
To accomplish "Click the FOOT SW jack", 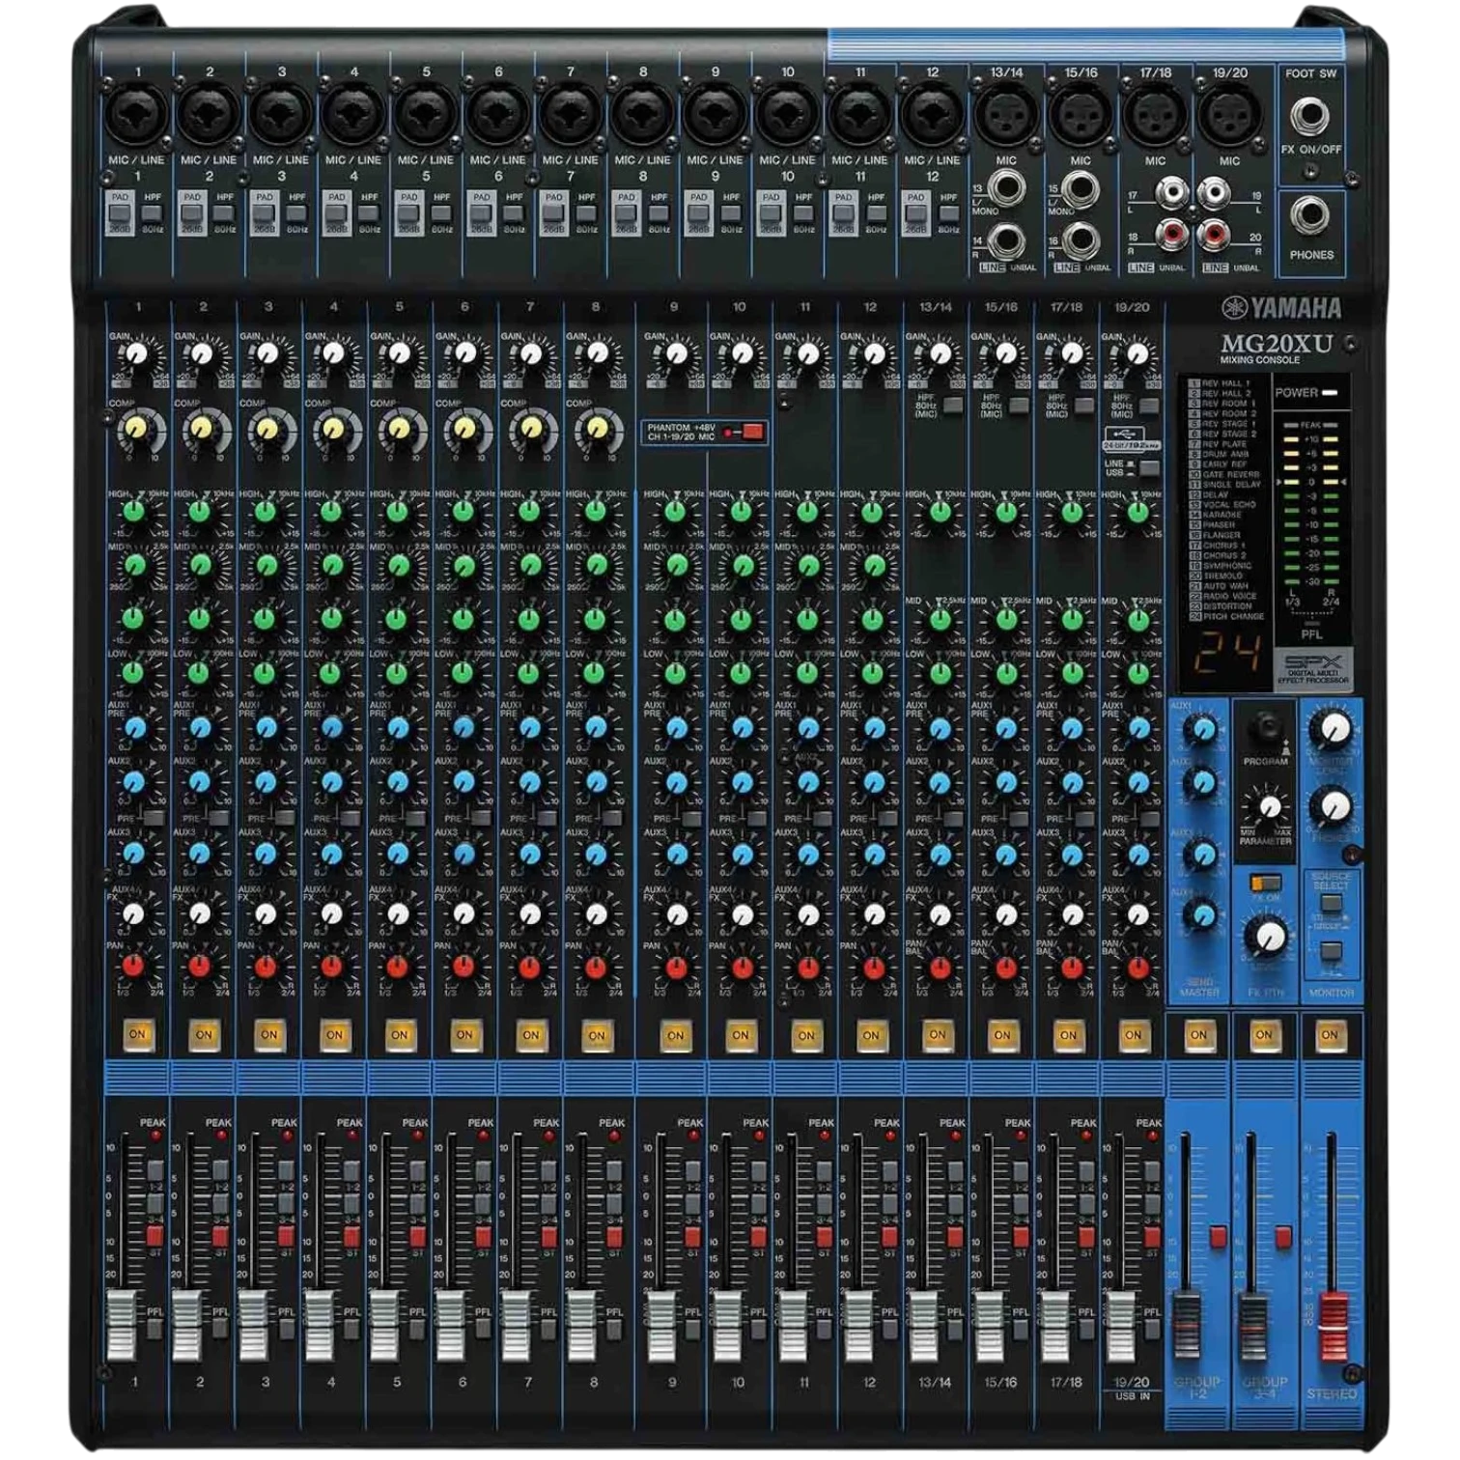I will 1308,117.
